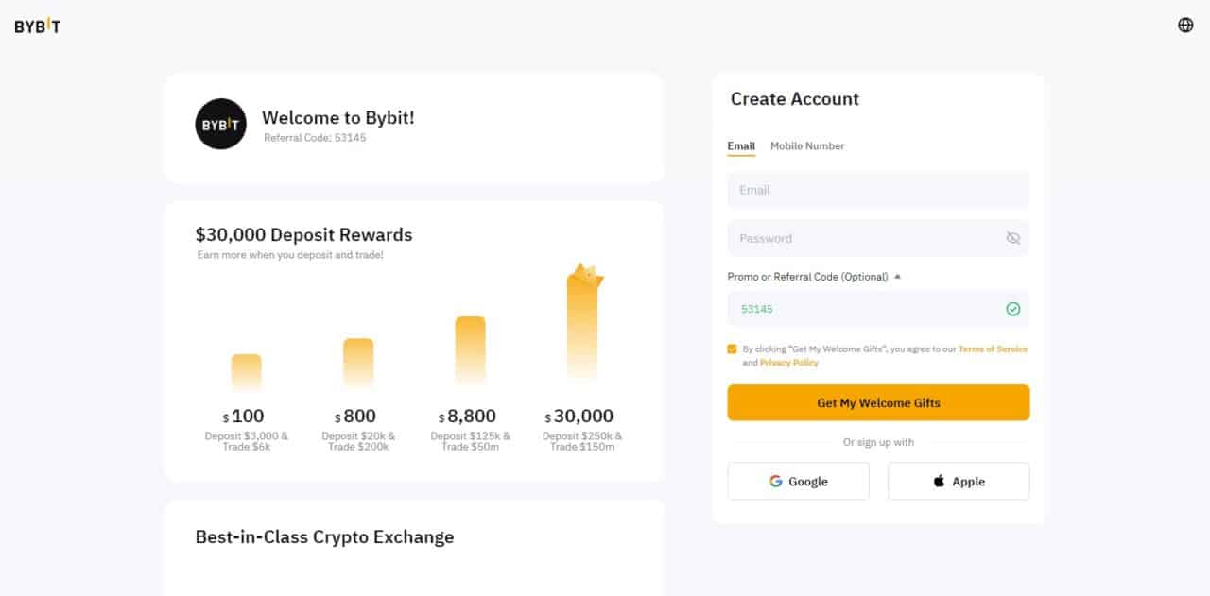Focus the Email input field
This screenshot has width=1210, height=596.
click(x=878, y=190)
